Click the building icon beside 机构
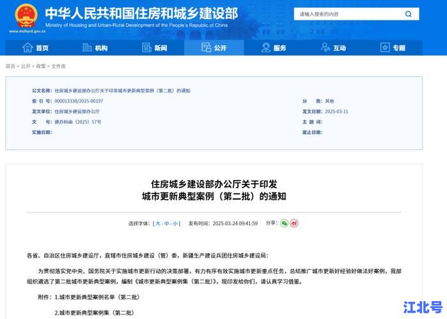The height and width of the screenshot is (319, 447). coord(87,47)
